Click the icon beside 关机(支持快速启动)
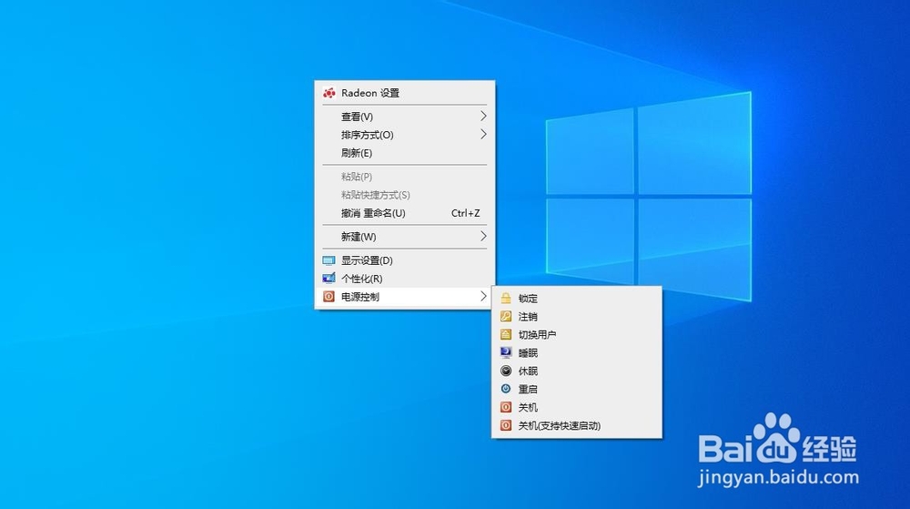 [x=506, y=425]
